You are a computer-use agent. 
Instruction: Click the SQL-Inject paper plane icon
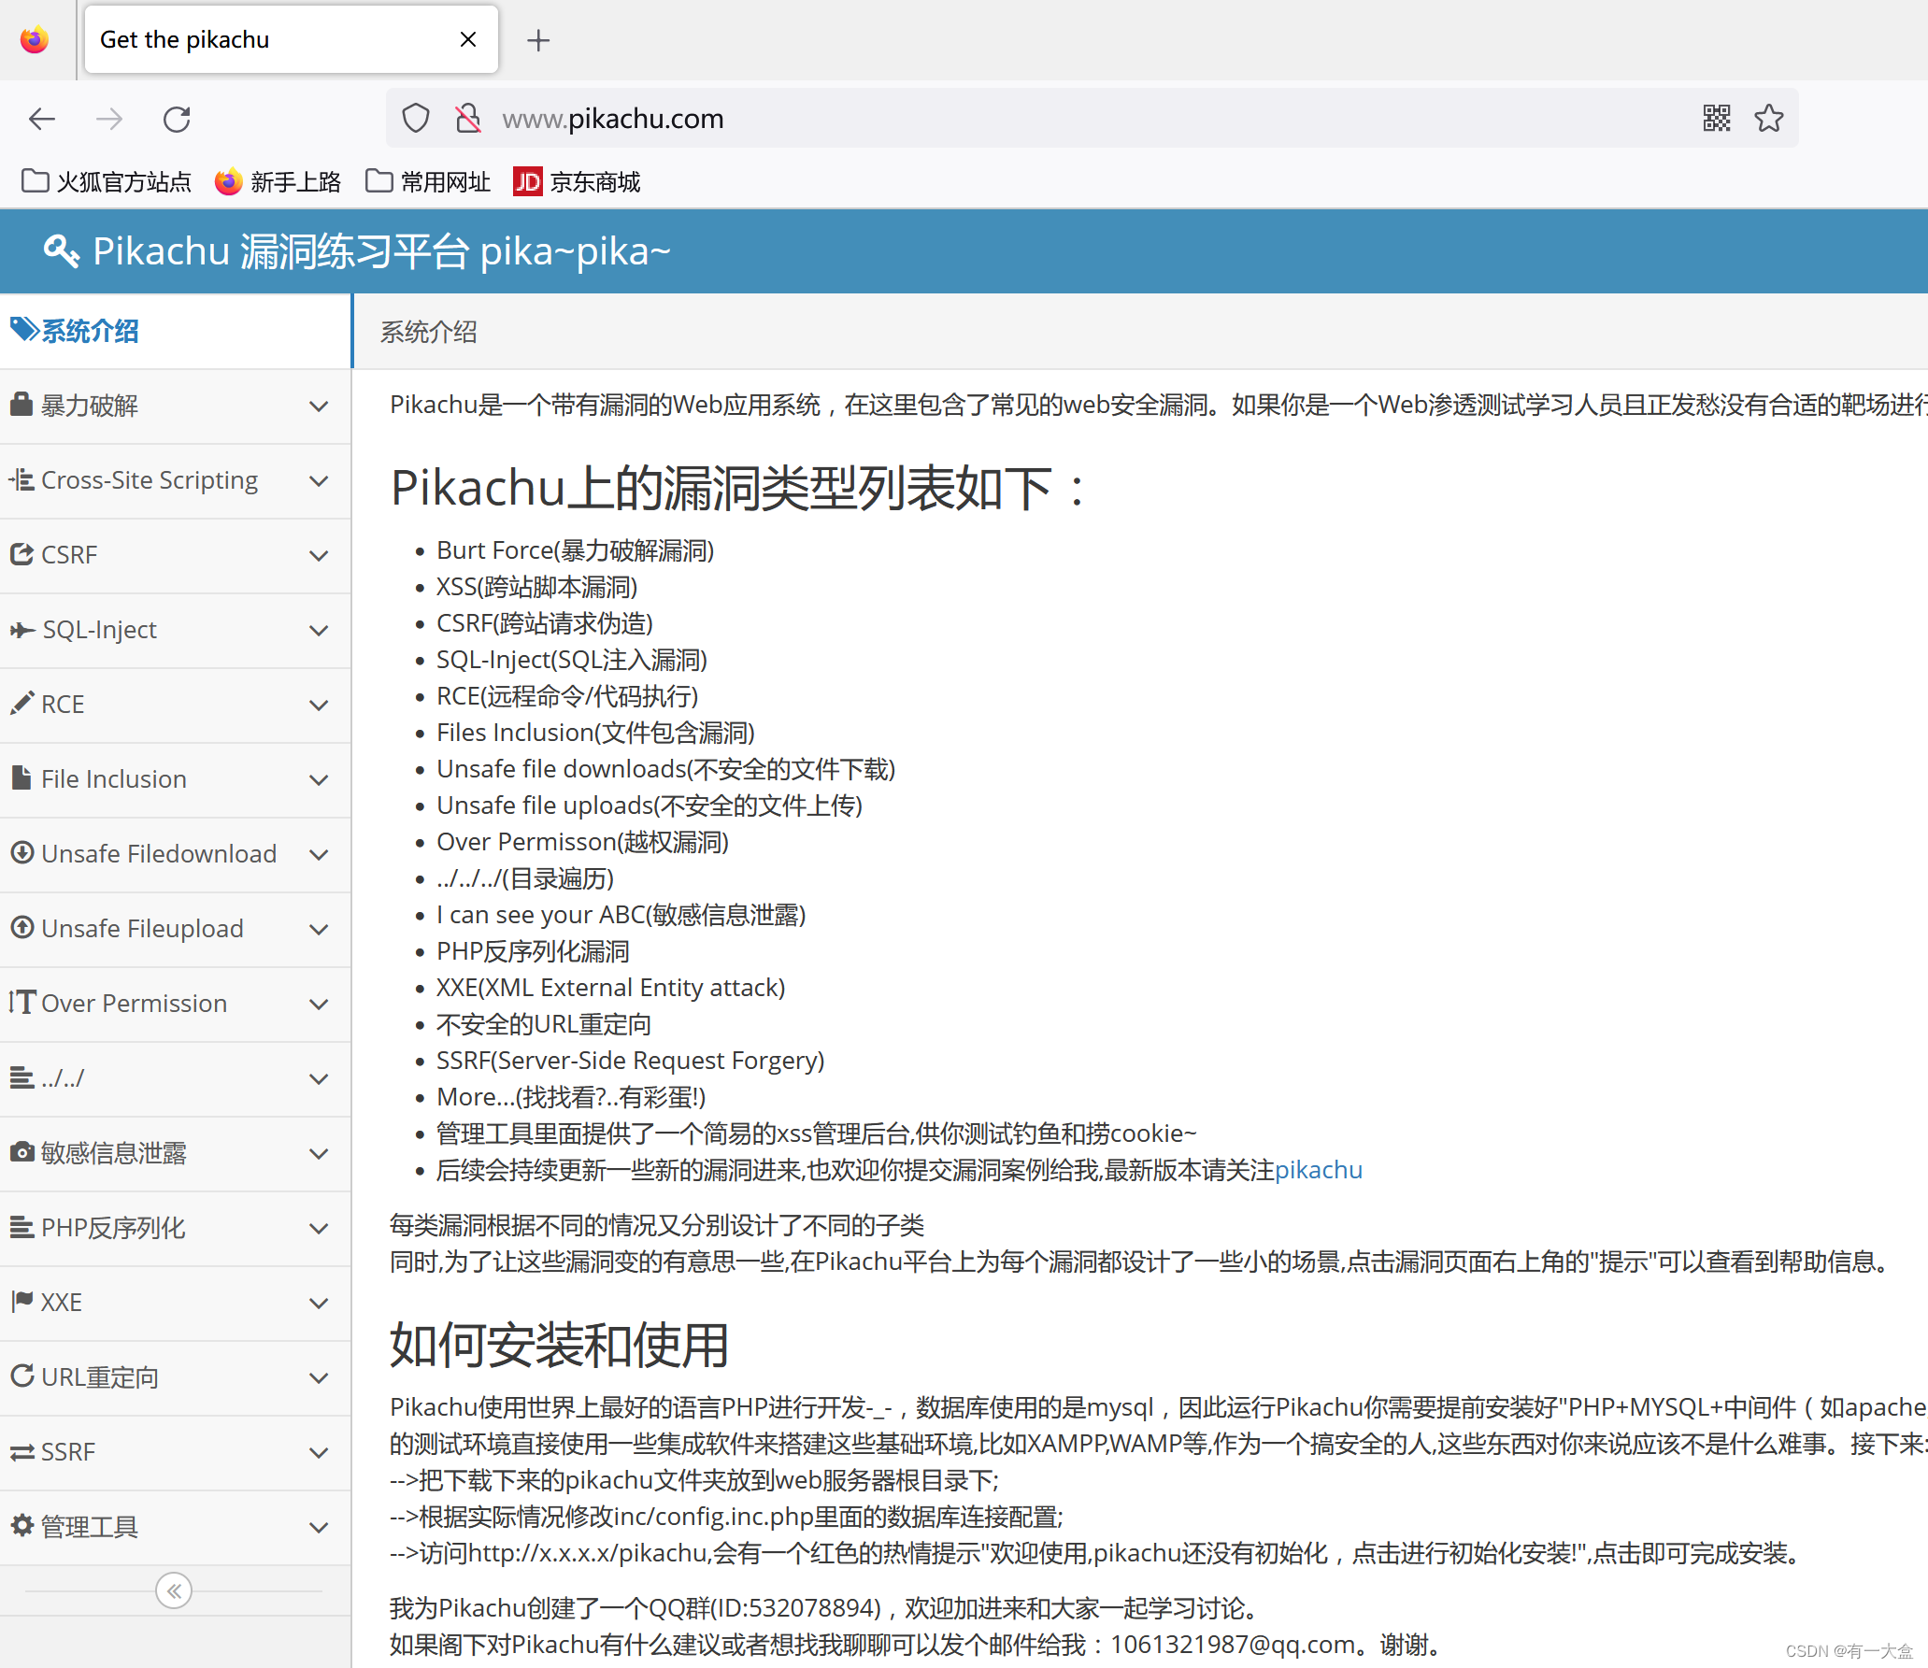[22, 629]
